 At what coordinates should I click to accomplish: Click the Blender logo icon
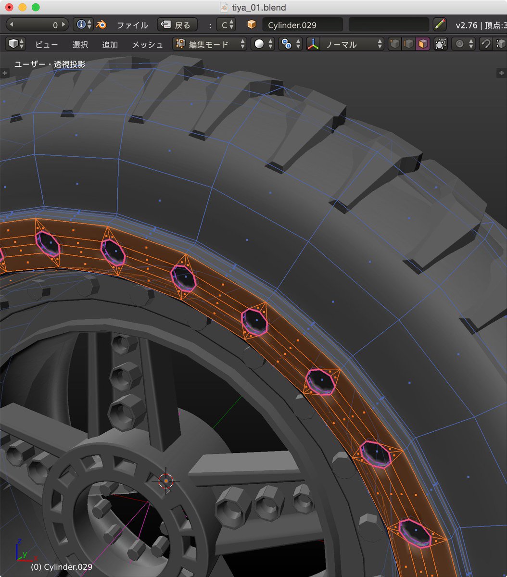(101, 25)
